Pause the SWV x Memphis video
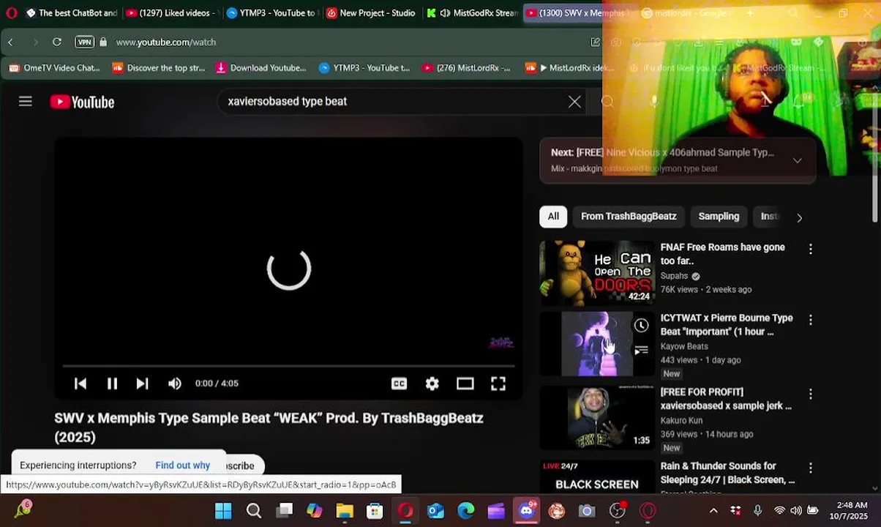881x527 pixels. 112,384
